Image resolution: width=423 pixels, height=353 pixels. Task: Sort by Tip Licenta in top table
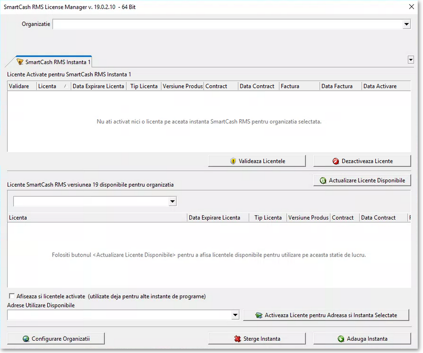point(144,86)
